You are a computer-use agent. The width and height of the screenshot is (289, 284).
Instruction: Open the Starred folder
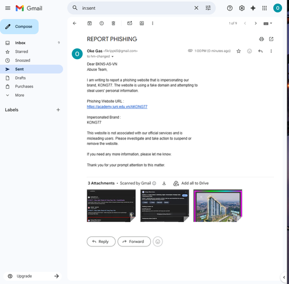click(31, 52)
